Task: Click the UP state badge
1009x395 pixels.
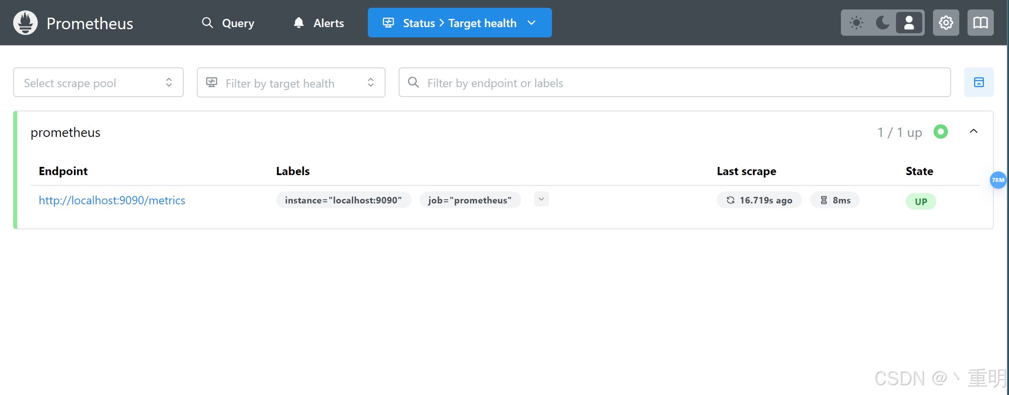Action: point(921,201)
